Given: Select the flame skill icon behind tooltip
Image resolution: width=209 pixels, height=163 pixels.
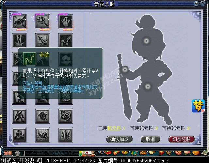Looking at the screenshot, I should [x=66, y=59].
